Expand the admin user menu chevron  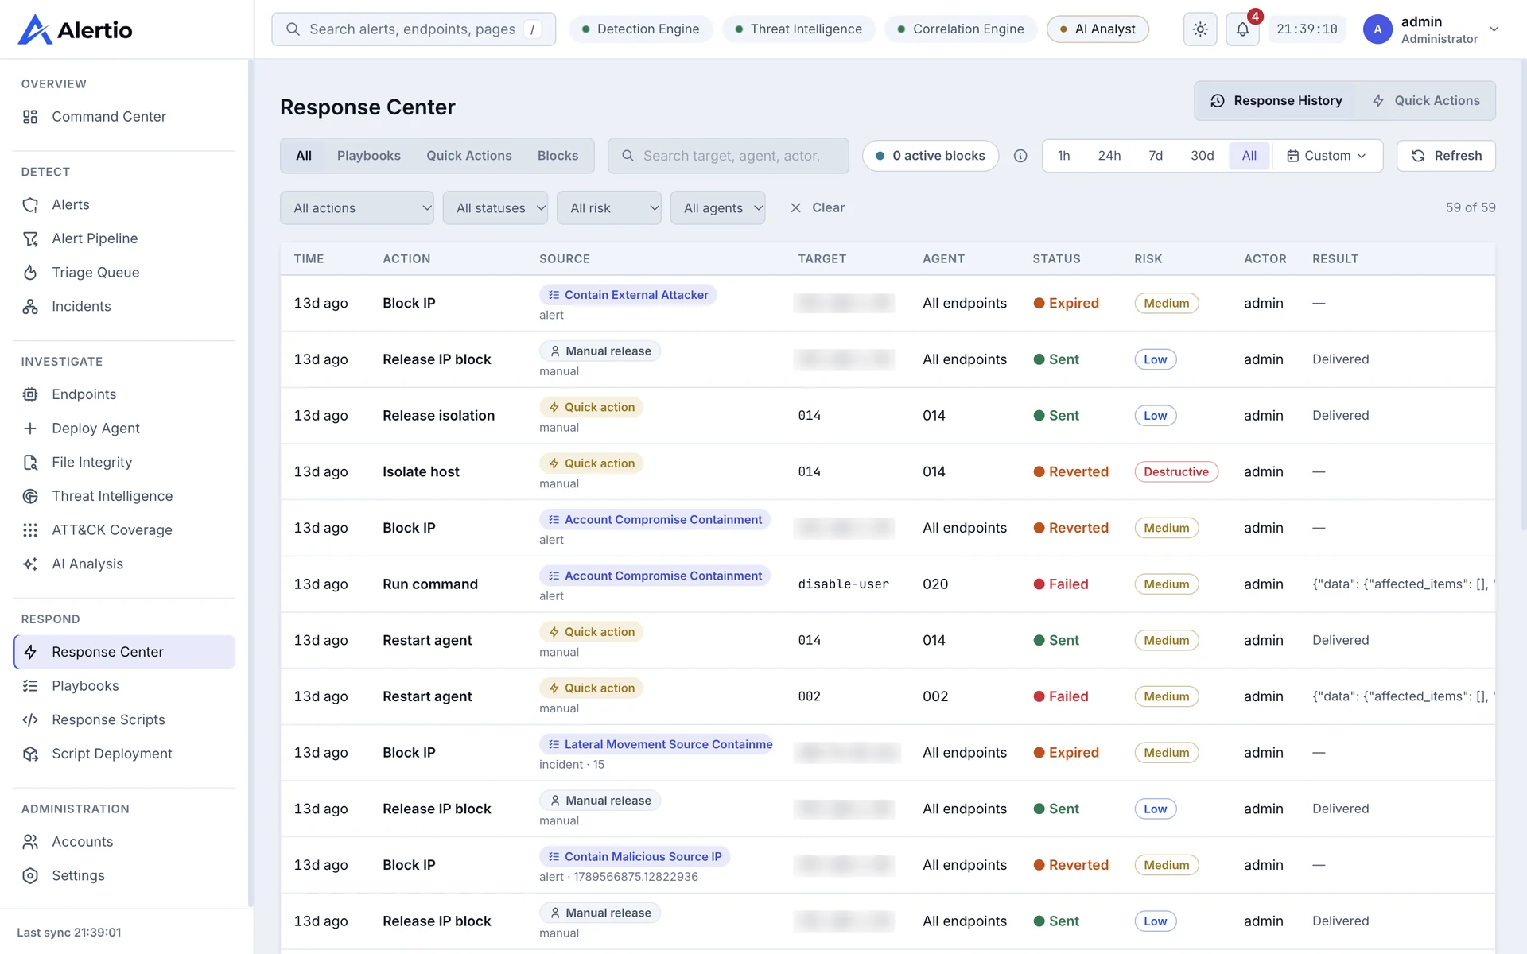pos(1494,29)
